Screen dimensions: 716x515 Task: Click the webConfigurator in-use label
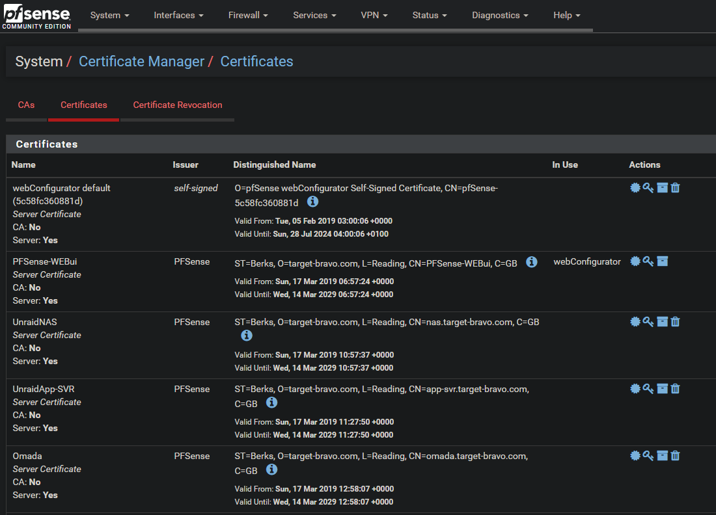click(x=586, y=262)
